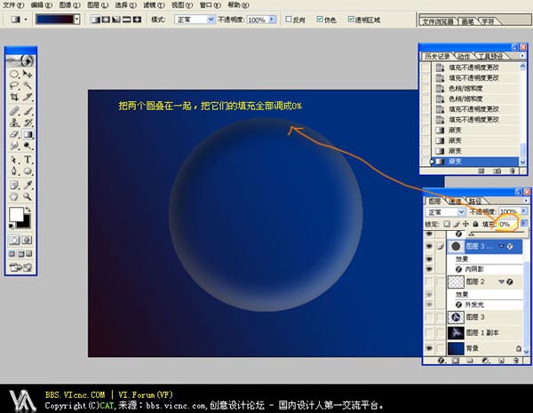Toggle lock all icon in Layers panel
The image size is (533, 413).
tap(475, 224)
